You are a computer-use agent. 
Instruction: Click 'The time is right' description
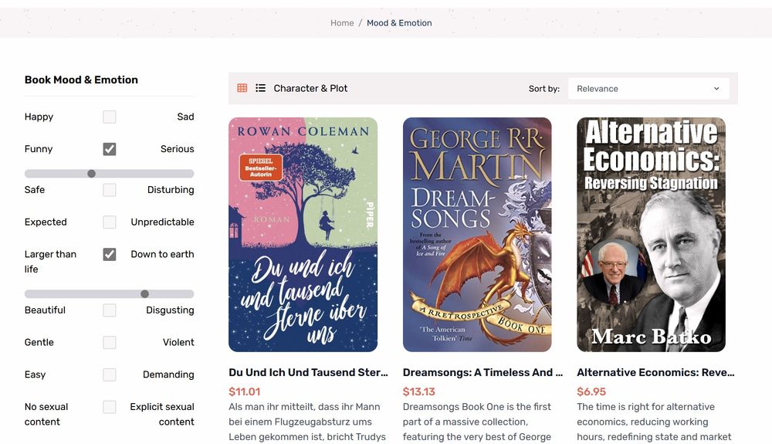click(x=654, y=422)
